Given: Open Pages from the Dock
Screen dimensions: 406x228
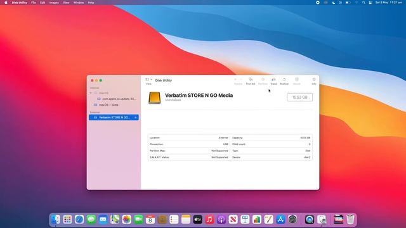Looking at the screenshot, I should [x=269, y=220].
